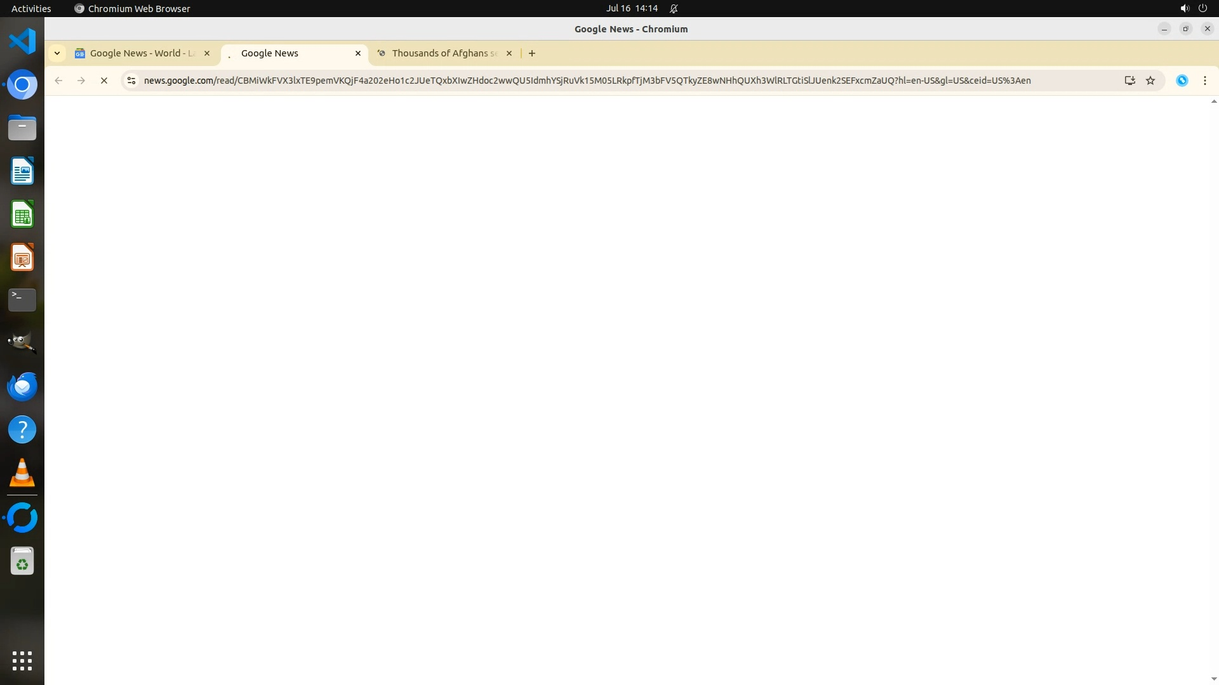The height and width of the screenshot is (685, 1219).
Task: Open Chromium three-dot menu
Action: pos(1204,81)
